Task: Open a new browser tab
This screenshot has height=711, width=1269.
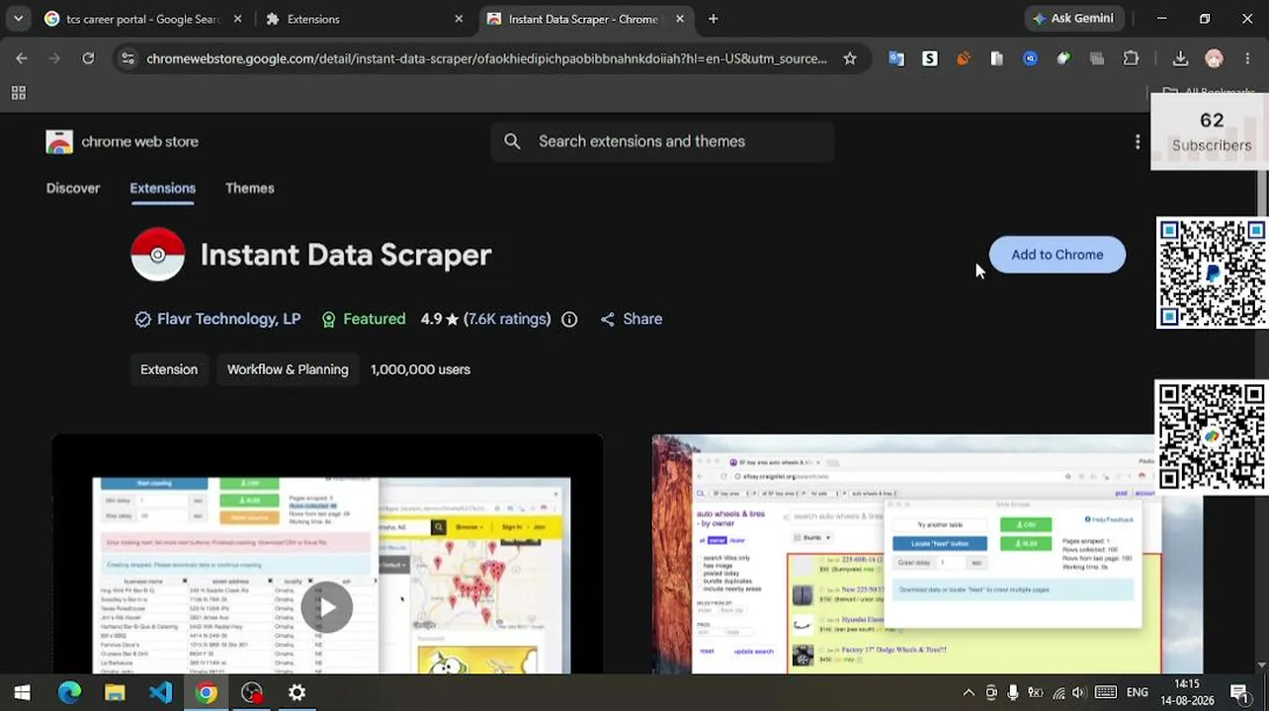Action: click(713, 19)
